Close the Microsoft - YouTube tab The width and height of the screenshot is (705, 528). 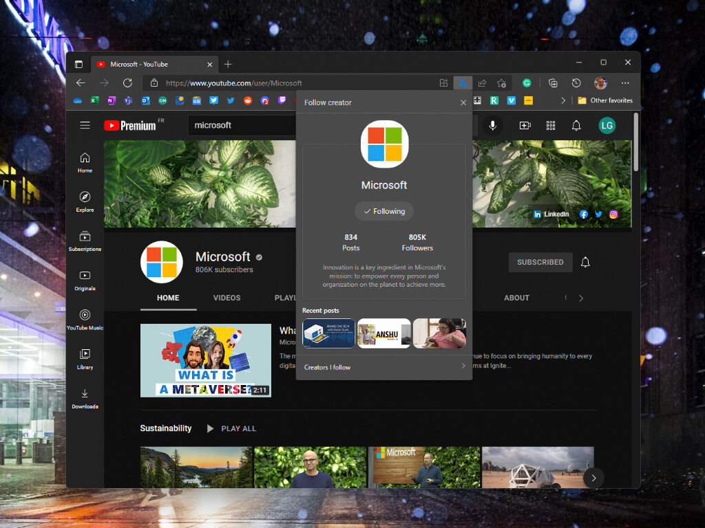tap(209, 65)
